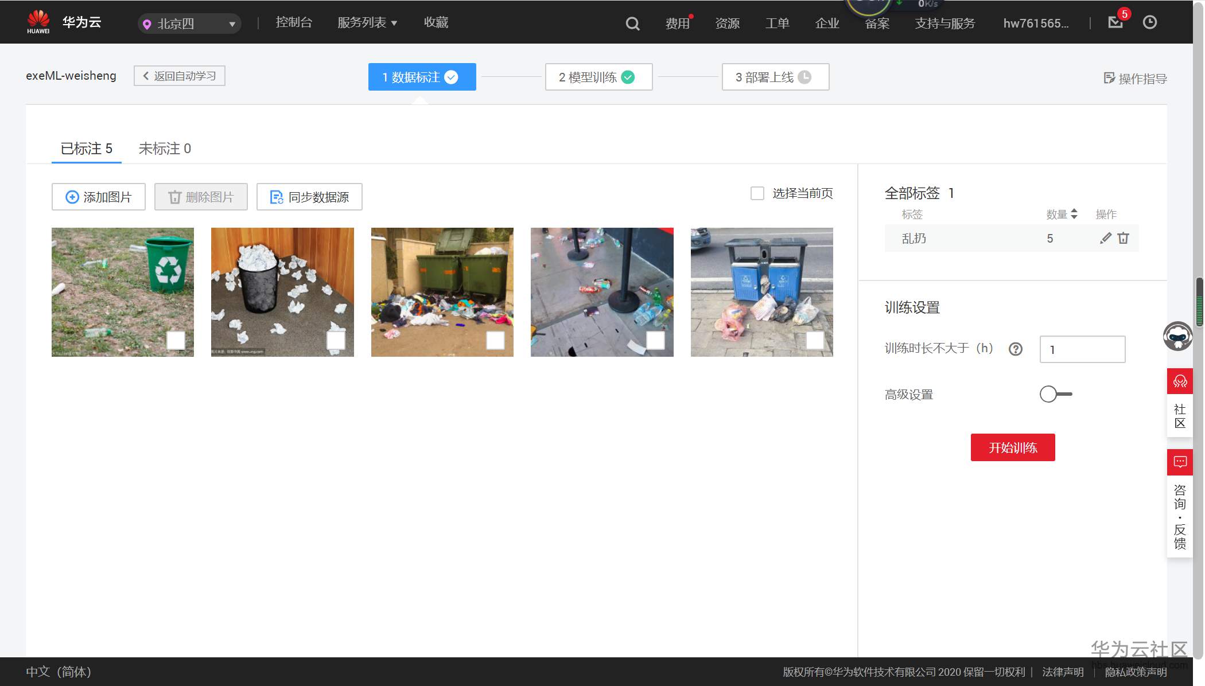
Task: Open the robot assistant avatar icon
Action: (1177, 336)
